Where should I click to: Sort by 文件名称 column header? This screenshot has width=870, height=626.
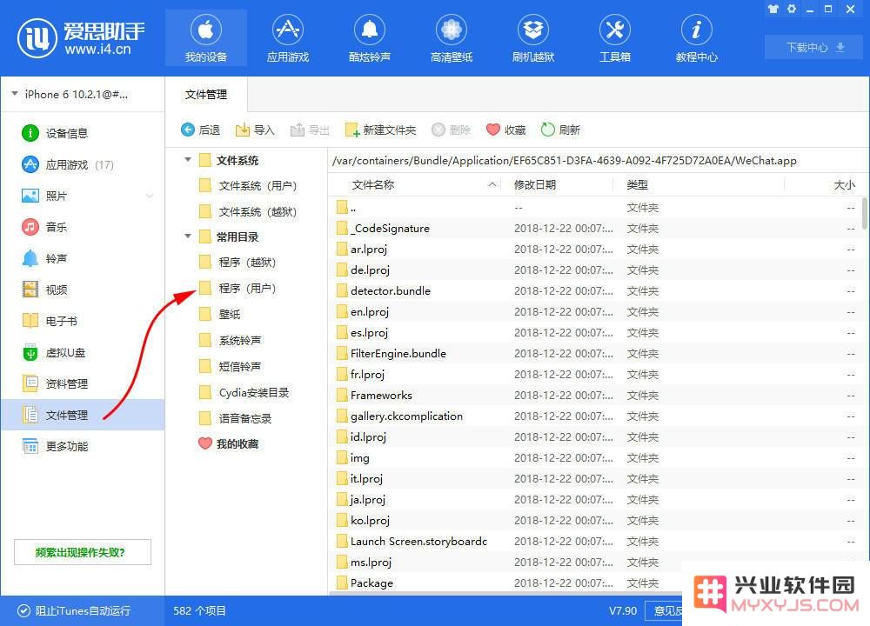pyautogui.click(x=415, y=185)
